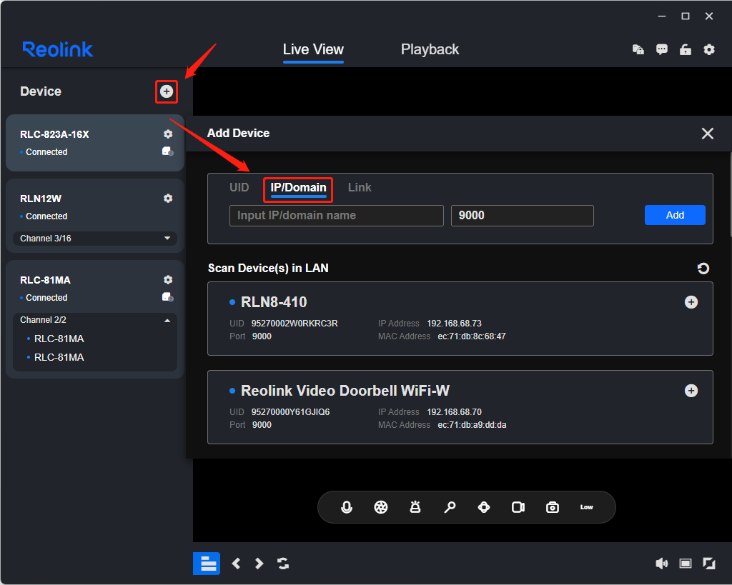Click the lock icon in header
This screenshot has height=585, width=732.
point(686,49)
